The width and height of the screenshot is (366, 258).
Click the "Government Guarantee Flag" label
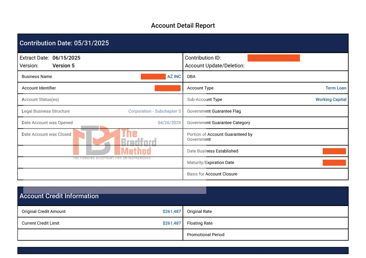click(214, 111)
